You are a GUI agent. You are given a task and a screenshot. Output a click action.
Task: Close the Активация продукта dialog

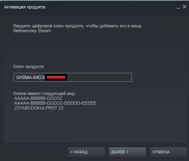pos(185,7)
